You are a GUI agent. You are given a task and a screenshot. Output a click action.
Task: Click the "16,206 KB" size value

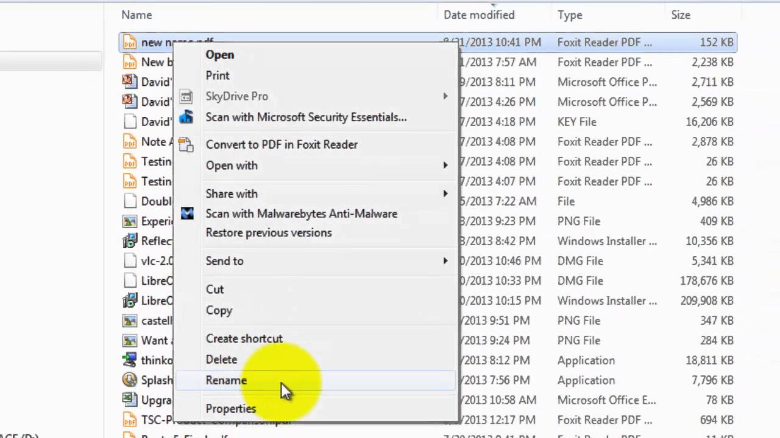[709, 122]
